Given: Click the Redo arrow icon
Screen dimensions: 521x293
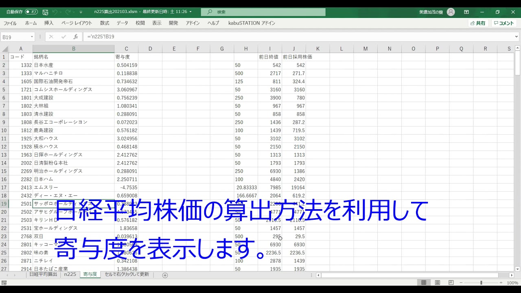Looking at the screenshot, I should (x=68, y=12).
